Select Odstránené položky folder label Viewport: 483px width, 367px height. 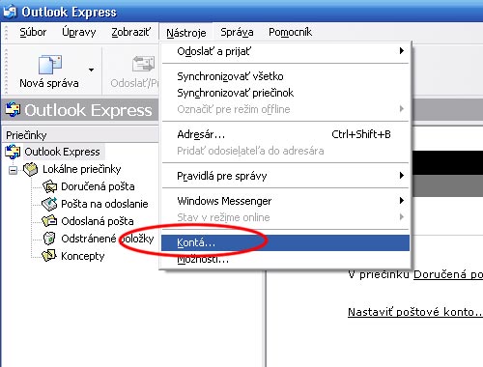click(x=107, y=239)
